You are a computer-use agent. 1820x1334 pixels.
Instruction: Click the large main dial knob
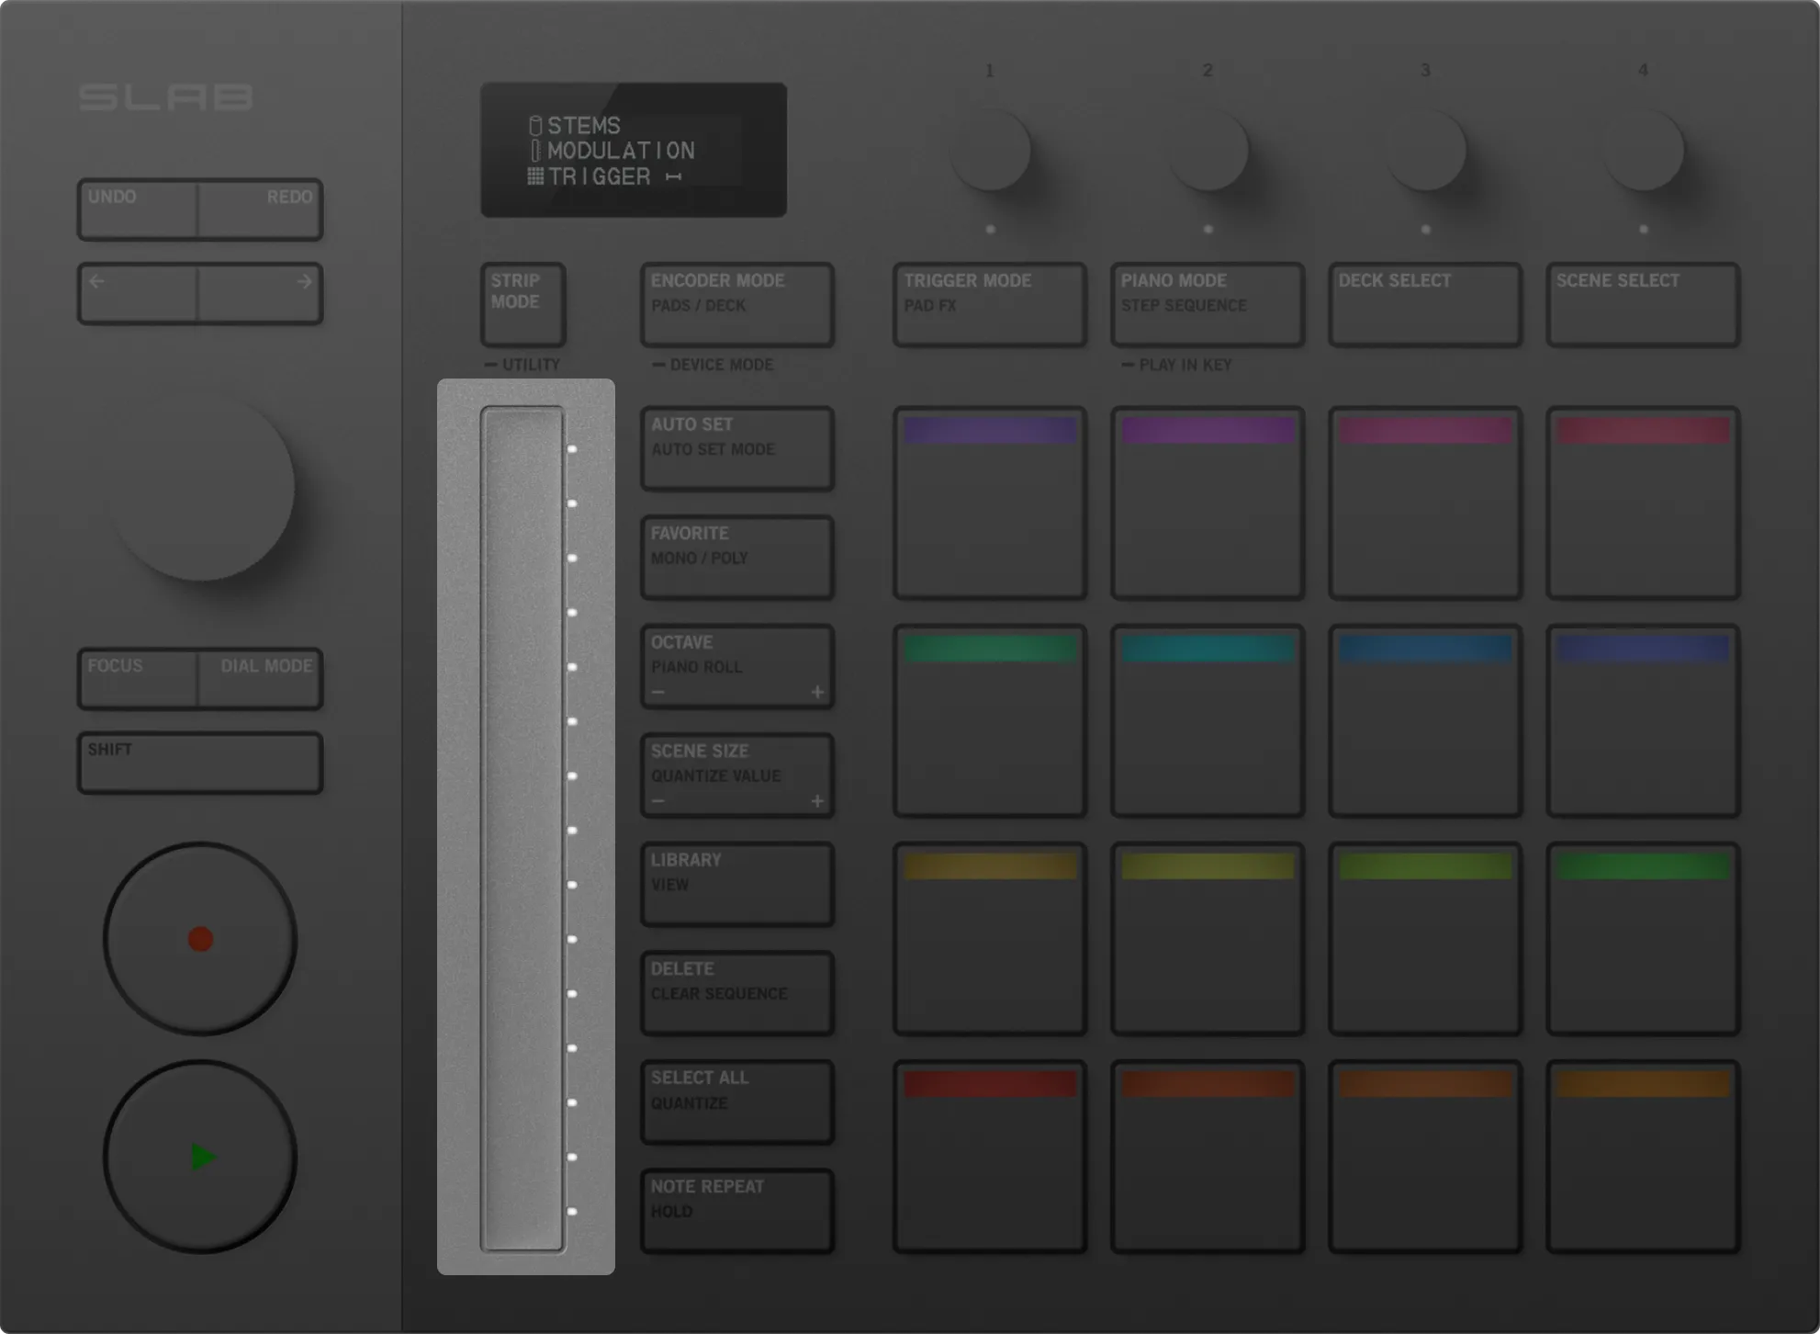click(203, 489)
